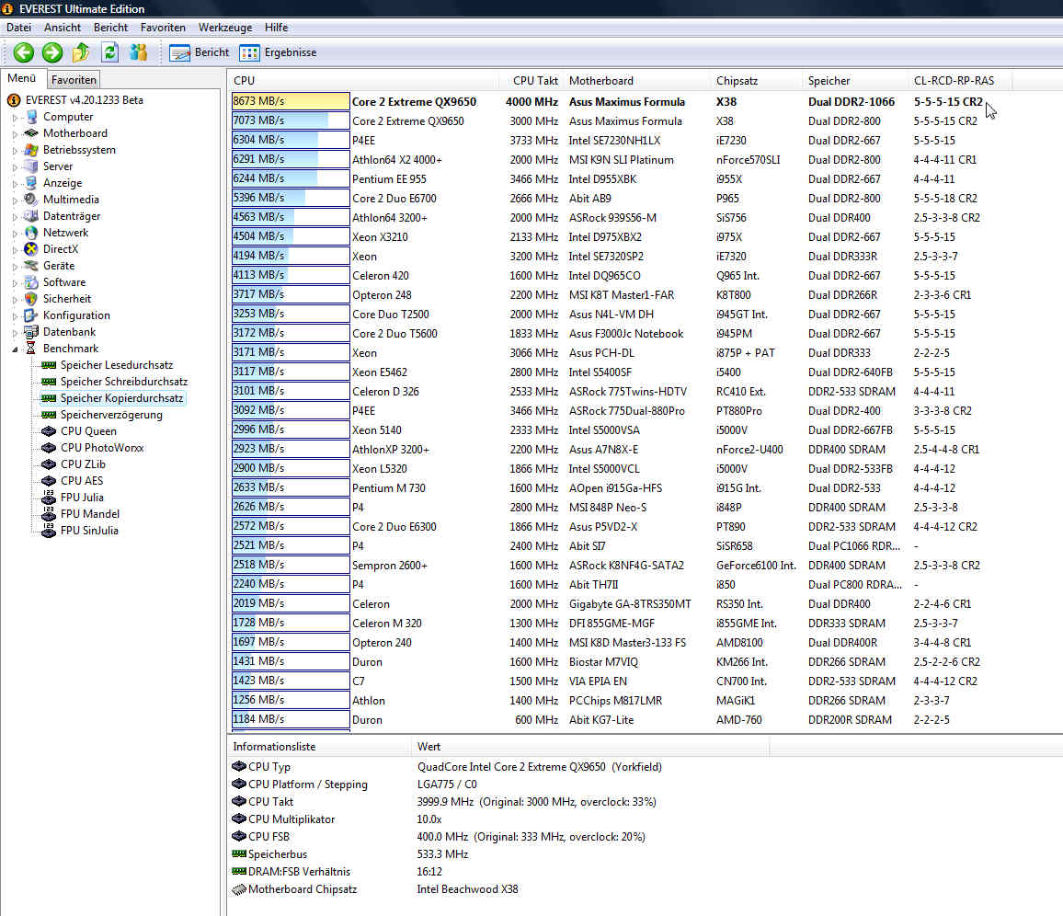The image size is (1063, 916).
Task: Collapse the Benchmark tree node arrow
Action: 15,349
